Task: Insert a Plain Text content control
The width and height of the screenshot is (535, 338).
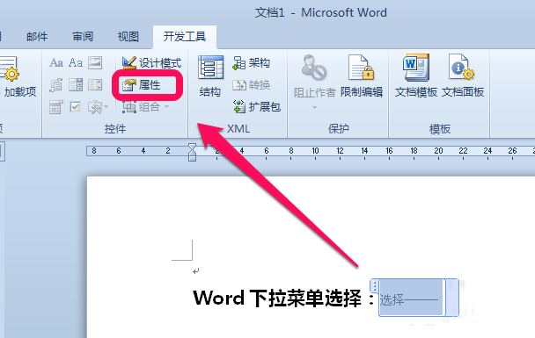Action: [76, 63]
